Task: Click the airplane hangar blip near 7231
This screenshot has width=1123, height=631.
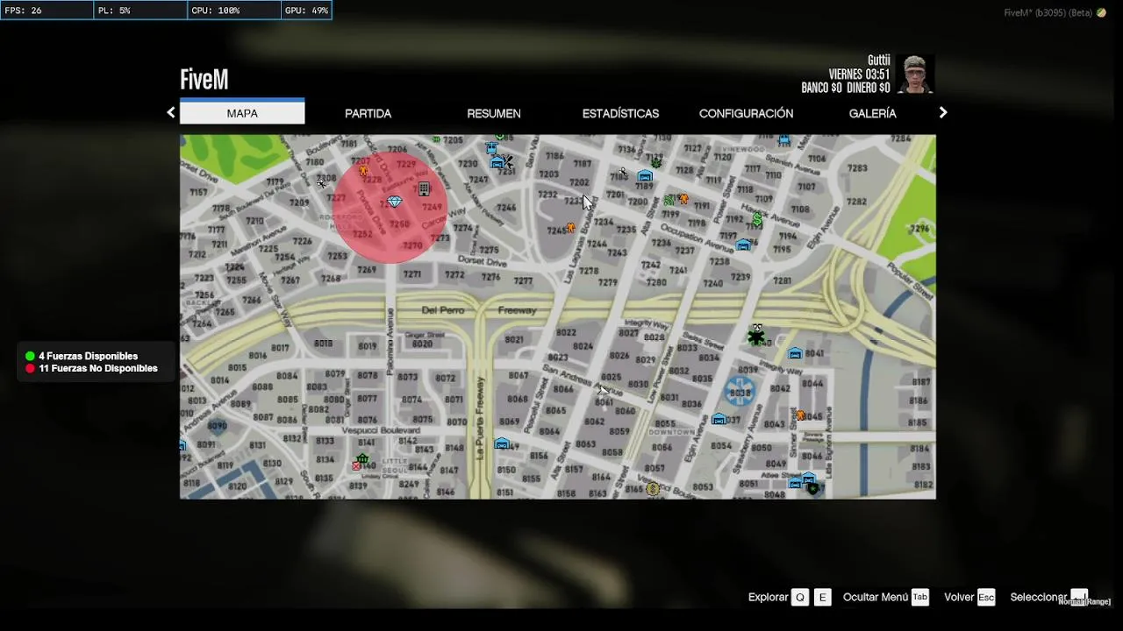Action: [x=499, y=162]
